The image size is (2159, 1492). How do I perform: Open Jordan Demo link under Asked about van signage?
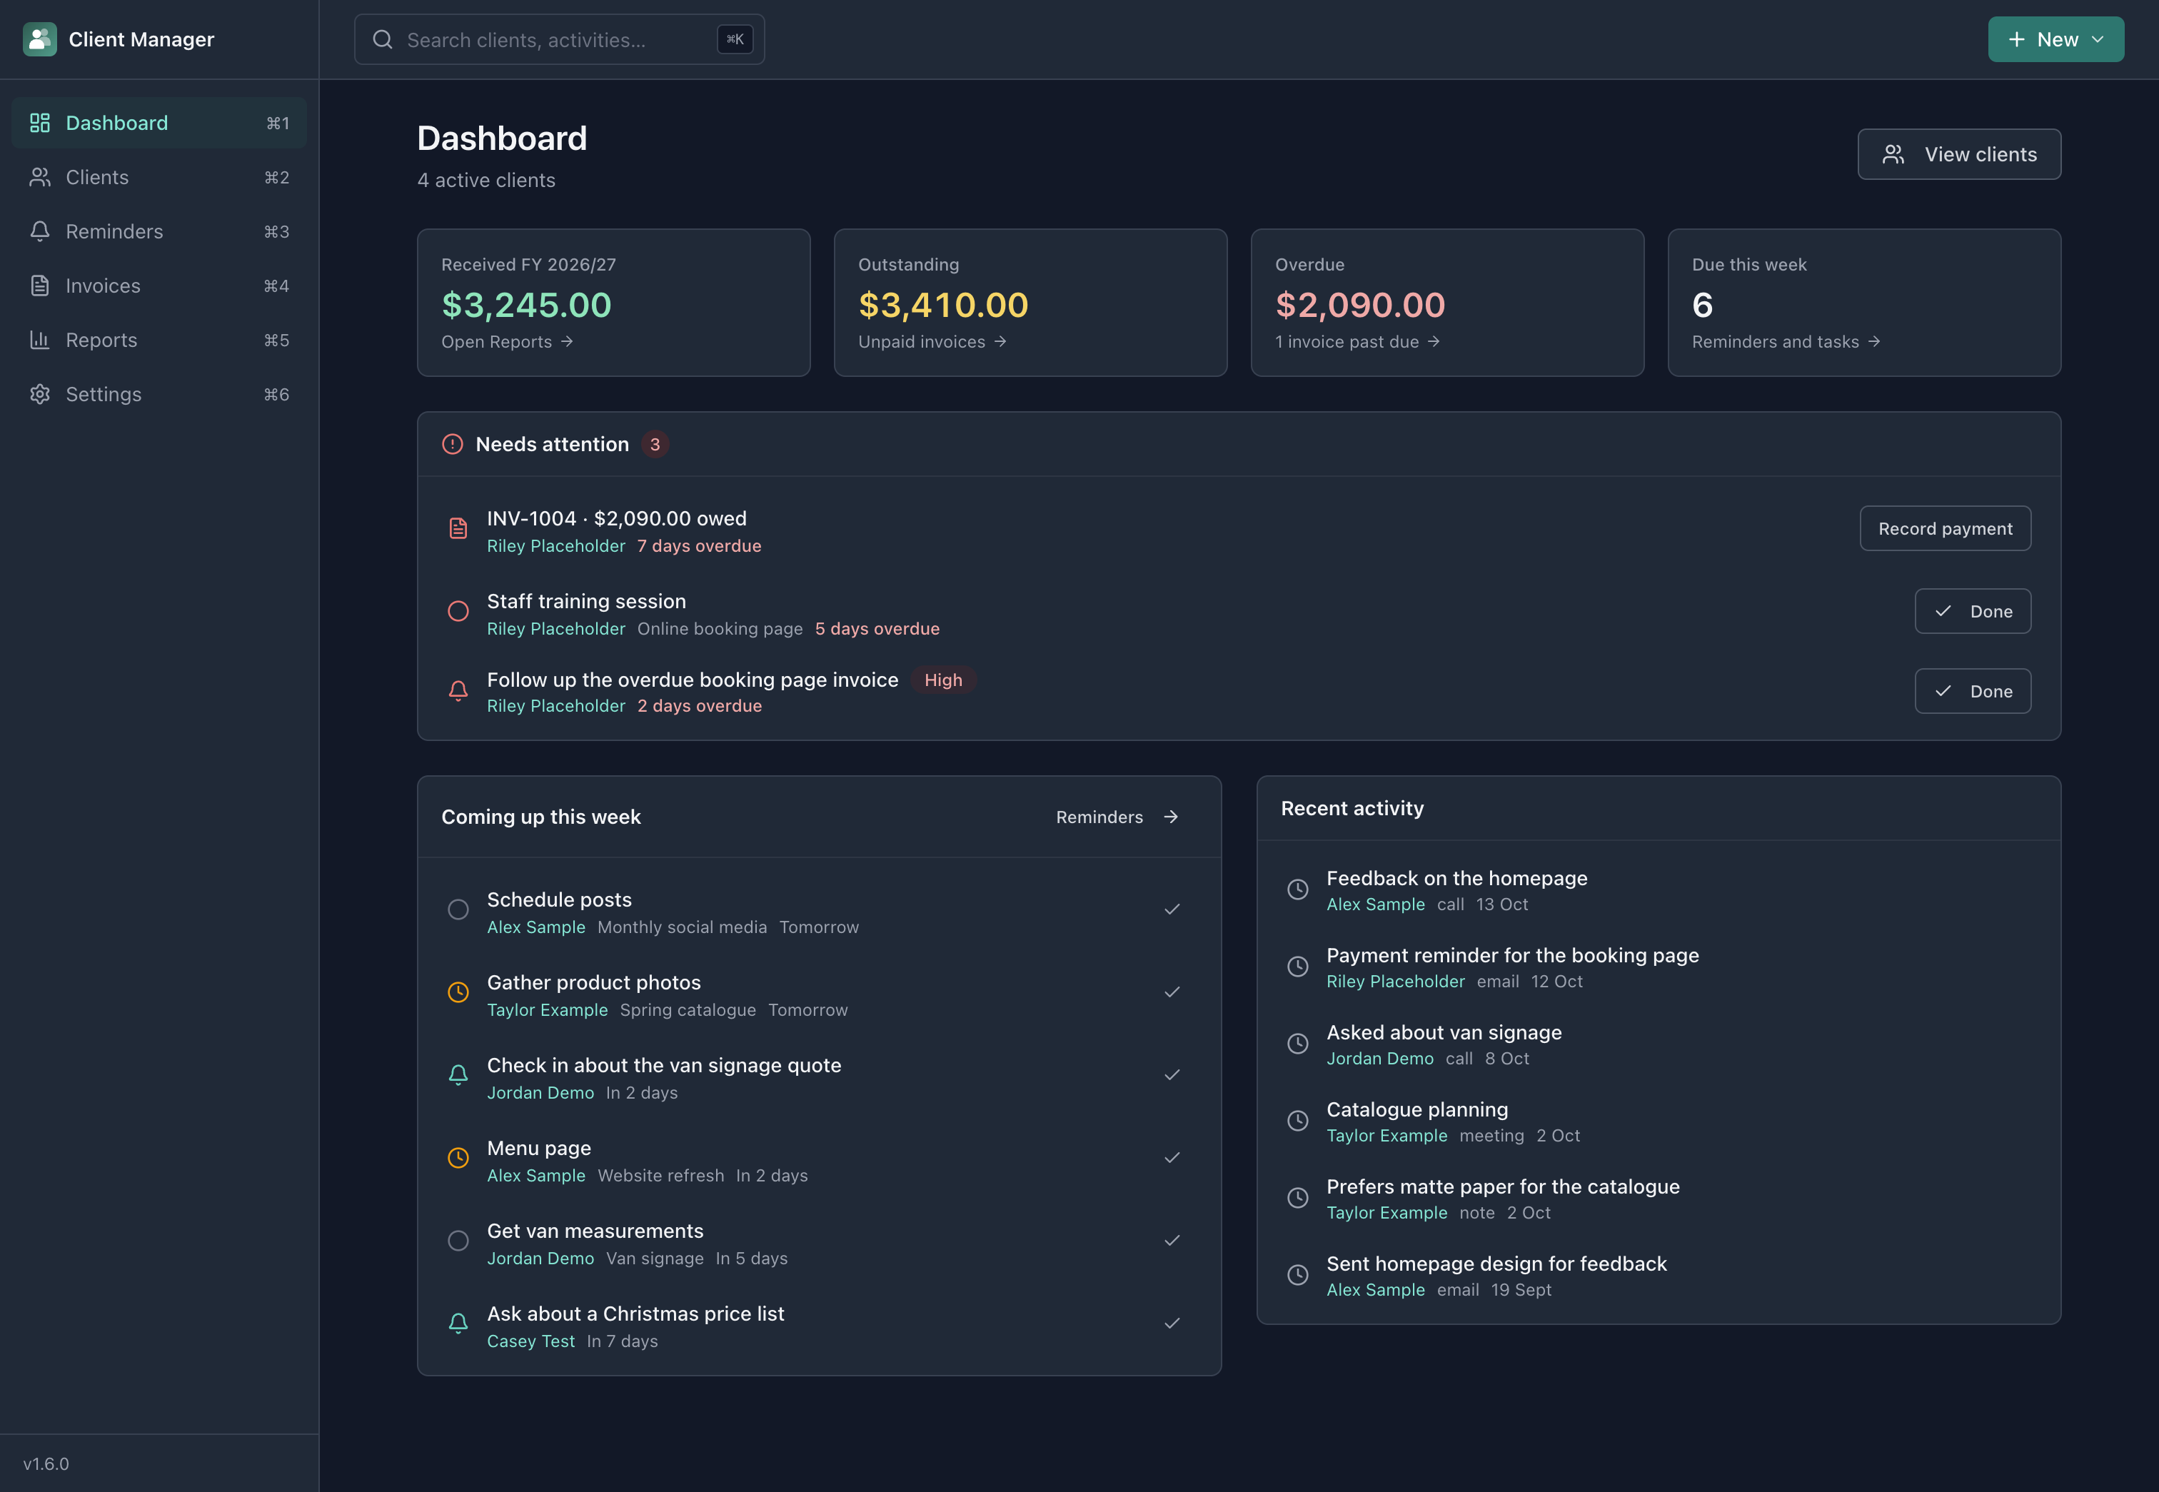point(1380,1059)
